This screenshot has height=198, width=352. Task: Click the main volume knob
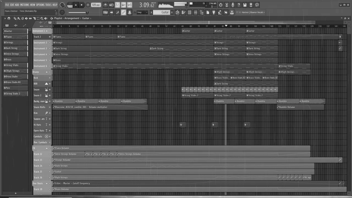pos(62,5)
